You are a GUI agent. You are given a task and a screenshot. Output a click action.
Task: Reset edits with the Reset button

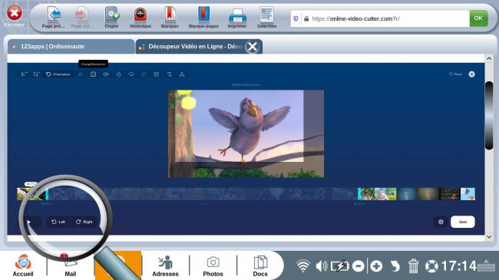455,74
